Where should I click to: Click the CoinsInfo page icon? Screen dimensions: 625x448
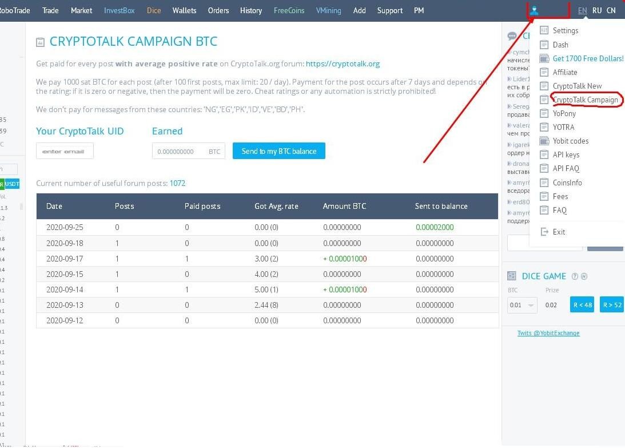point(544,183)
